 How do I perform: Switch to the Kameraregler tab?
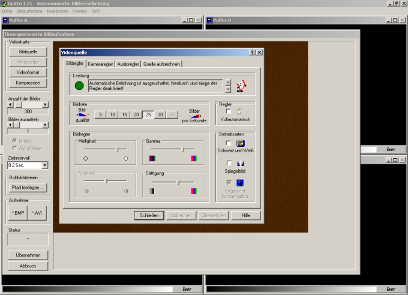(100, 64)
